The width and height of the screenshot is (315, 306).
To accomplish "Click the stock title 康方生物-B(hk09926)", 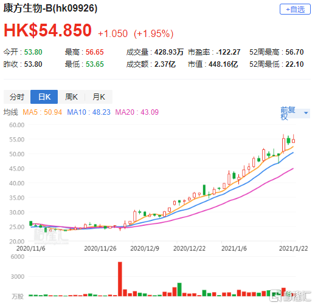I will pos(50,8).
